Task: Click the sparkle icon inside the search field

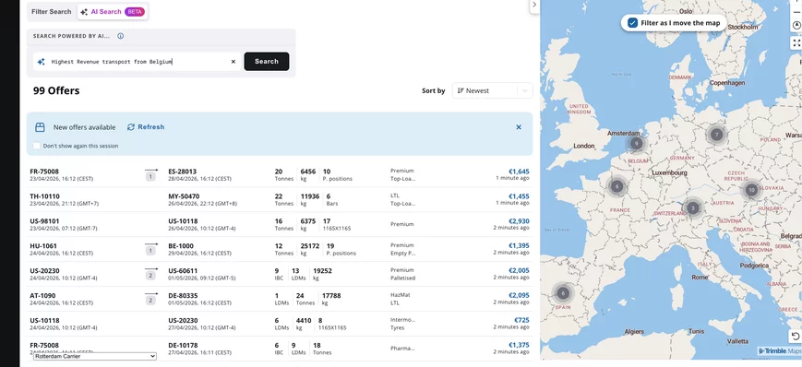Action: [41, 62]
